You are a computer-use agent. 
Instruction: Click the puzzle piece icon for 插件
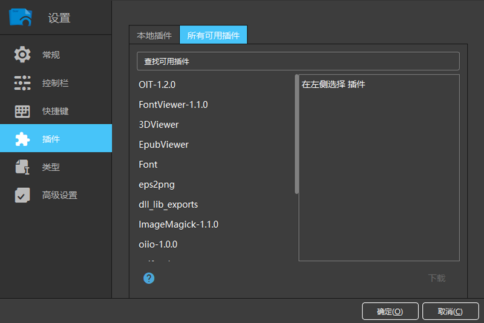tap(22, 139)
